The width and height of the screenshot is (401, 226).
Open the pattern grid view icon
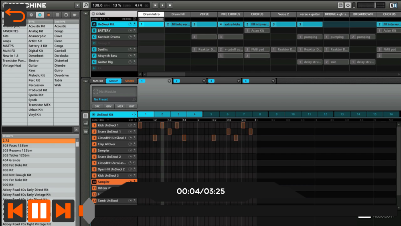(86, 116)
